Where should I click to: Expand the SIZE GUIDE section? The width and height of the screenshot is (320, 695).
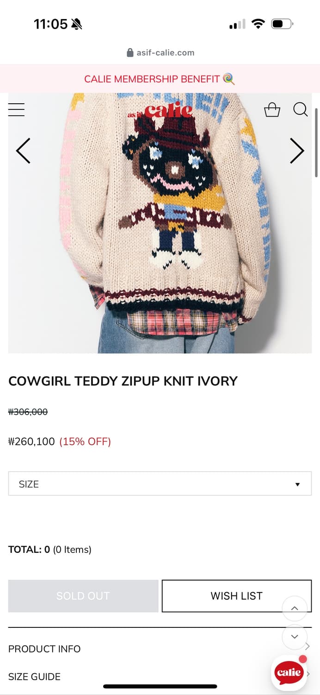[160, 676]
